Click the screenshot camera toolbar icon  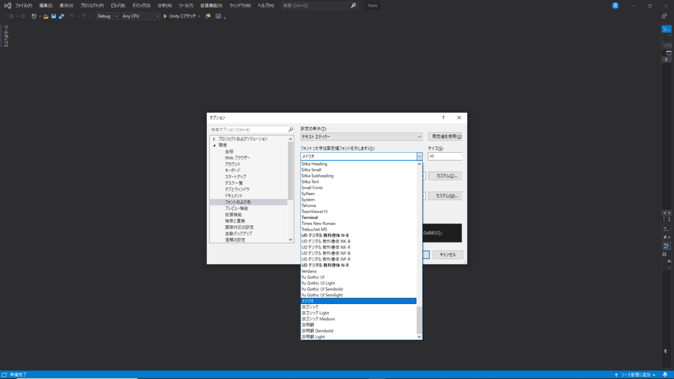tap(218, 16)
